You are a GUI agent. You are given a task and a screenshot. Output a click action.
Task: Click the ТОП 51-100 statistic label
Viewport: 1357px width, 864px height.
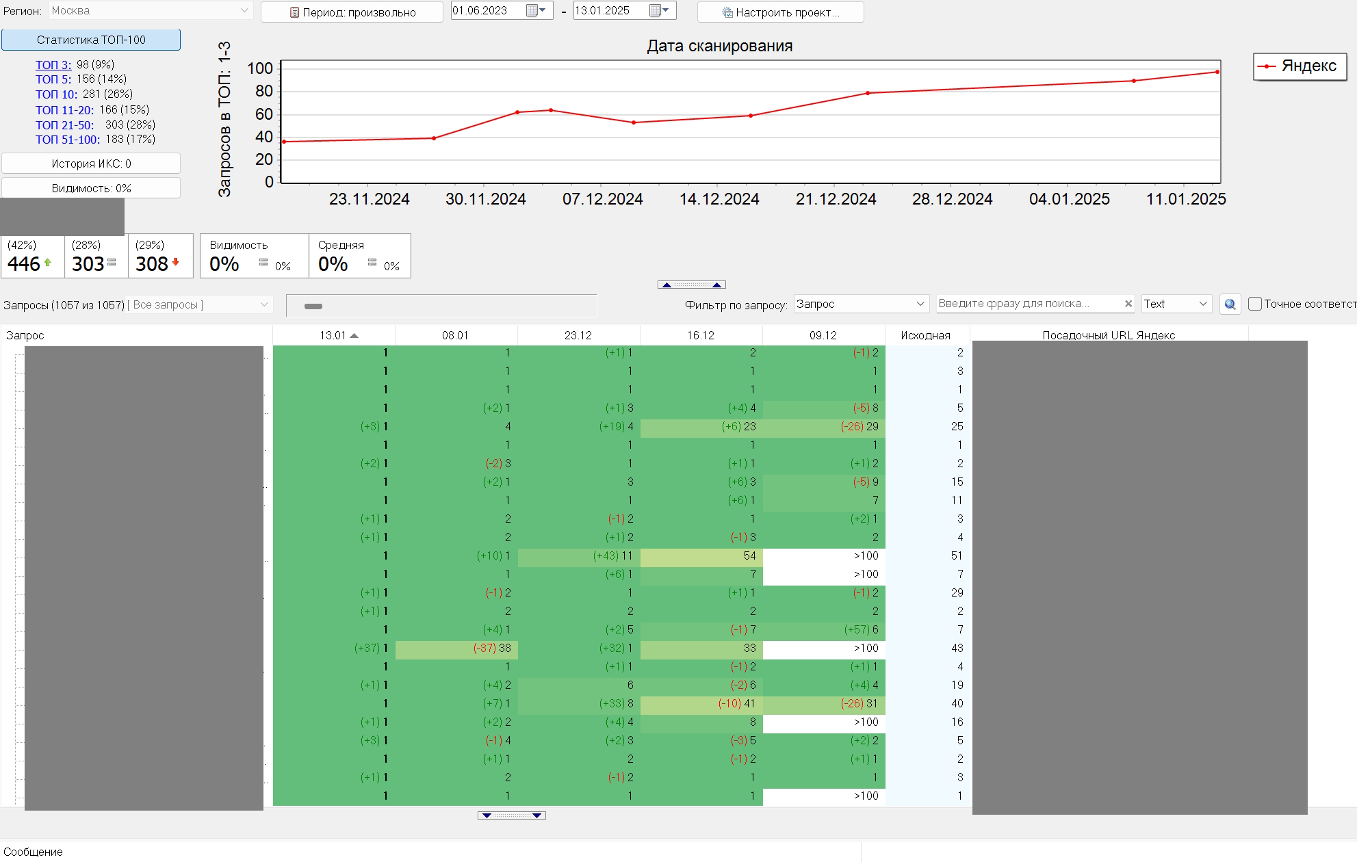point(68,140)
